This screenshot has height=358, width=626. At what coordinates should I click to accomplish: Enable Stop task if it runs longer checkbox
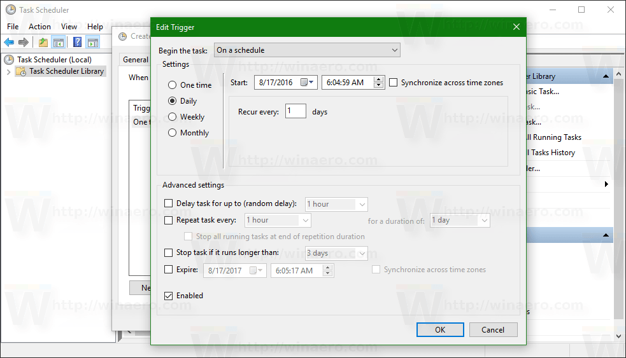click(169, 252)
